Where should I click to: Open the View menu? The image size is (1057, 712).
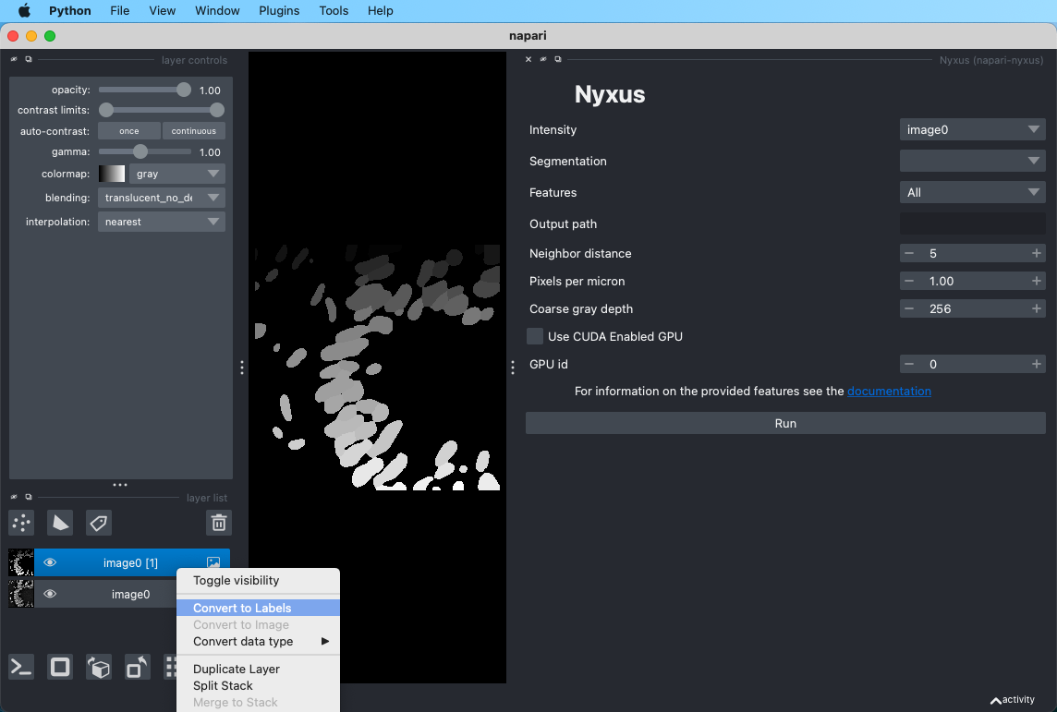click(163, 11)
